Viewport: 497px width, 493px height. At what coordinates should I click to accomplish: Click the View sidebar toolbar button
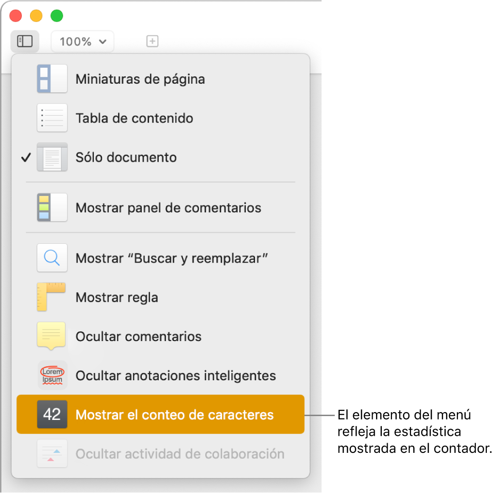pos(24,41)
